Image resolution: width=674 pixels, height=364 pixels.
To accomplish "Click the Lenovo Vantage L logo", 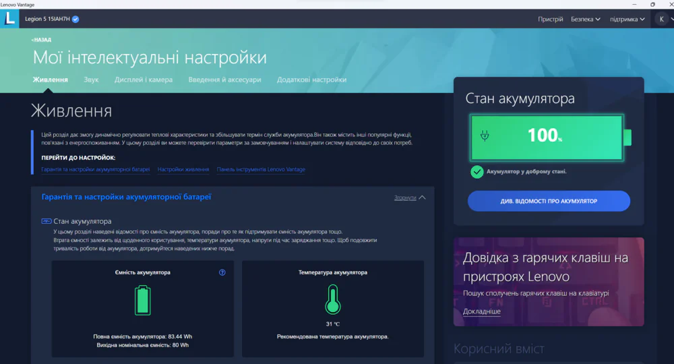I will pyautogui.click(x=9, y=19).
